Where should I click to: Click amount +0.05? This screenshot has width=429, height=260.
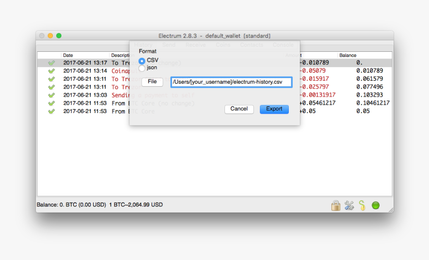[x=307, y=111]
